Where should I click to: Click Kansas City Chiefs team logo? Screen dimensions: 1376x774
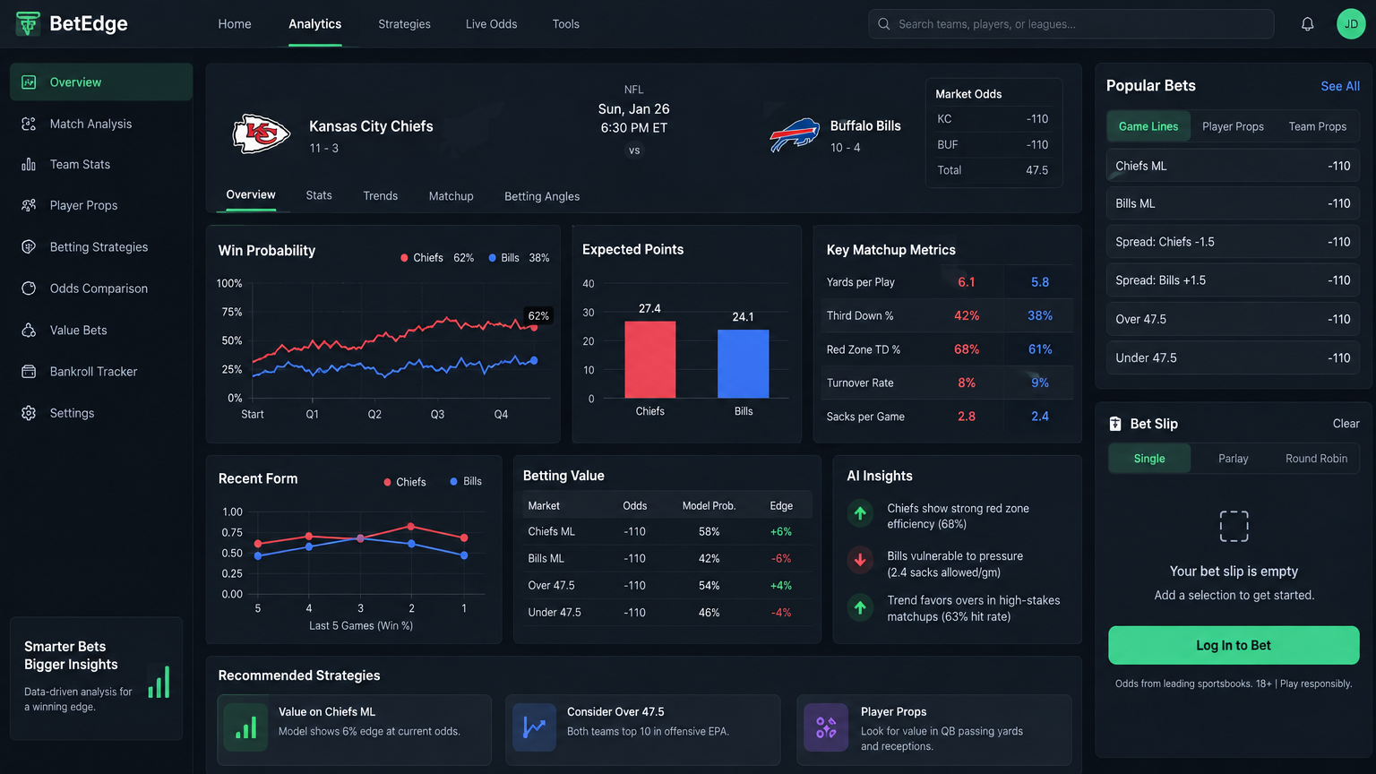click(261, 134)
